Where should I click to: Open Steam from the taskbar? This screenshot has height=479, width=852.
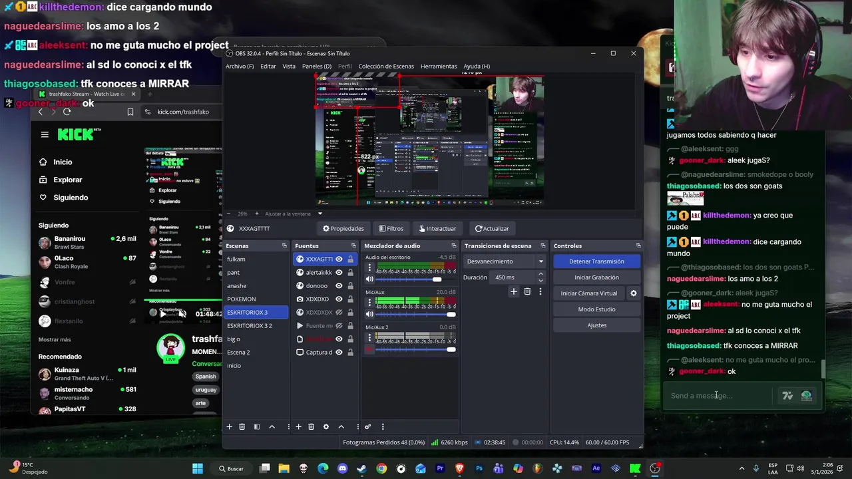(x=361, y=468)
